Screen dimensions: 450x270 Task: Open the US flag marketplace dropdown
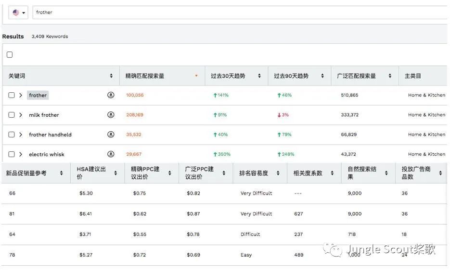point(18,12)
